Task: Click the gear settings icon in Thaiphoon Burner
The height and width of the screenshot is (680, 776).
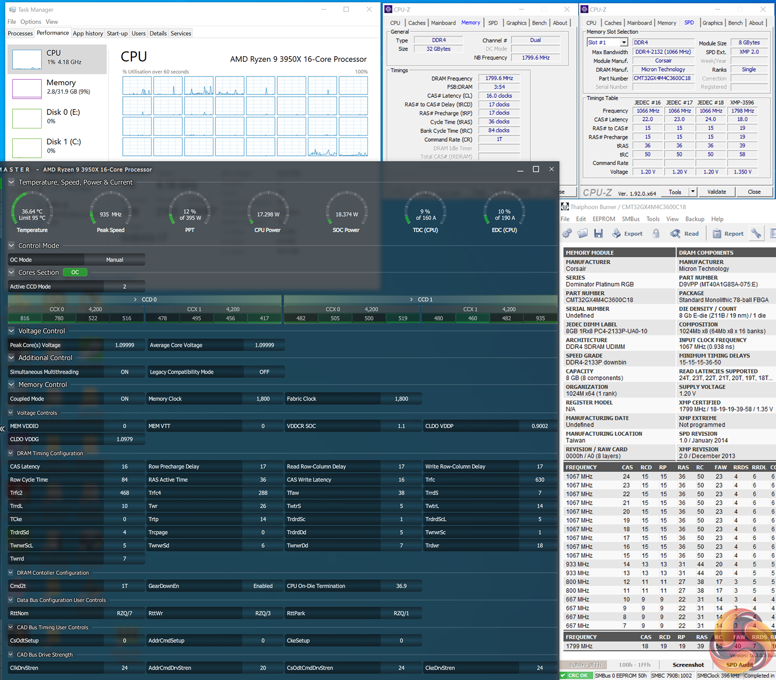Action: coord(567,233)
